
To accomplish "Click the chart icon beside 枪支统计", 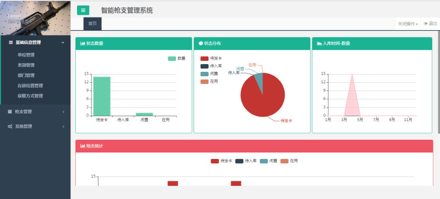I will pos(82,146).
